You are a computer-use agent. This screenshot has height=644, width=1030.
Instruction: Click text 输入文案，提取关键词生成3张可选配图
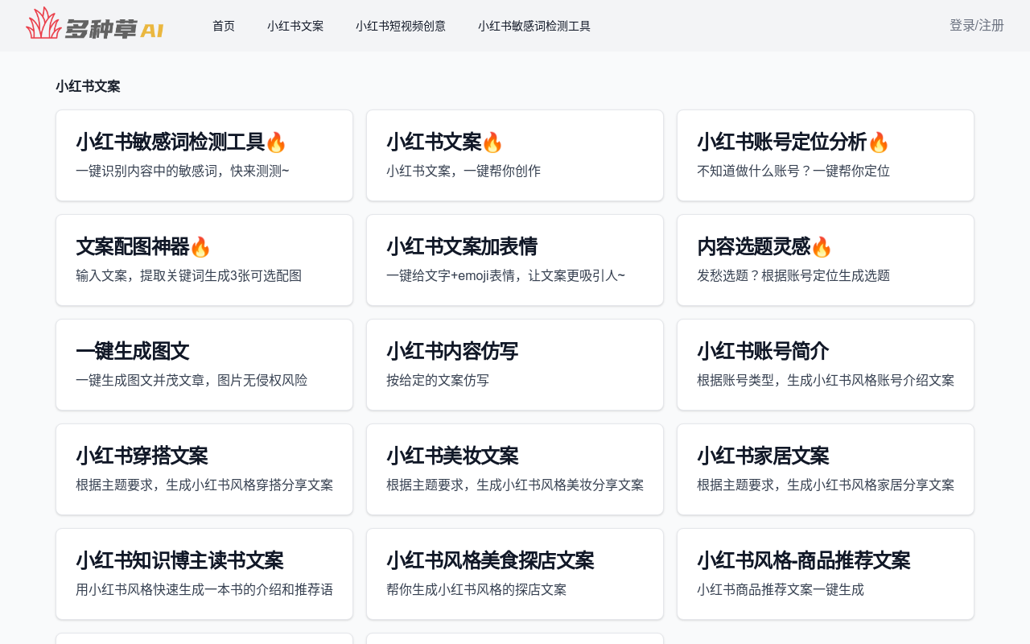pos(189,275)
